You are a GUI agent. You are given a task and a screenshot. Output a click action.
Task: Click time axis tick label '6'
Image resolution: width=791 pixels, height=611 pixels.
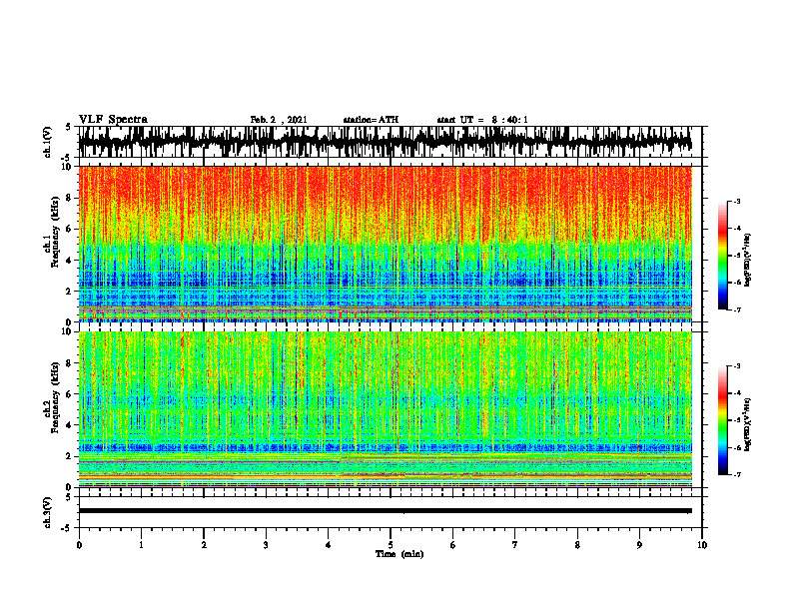point(453,545)
